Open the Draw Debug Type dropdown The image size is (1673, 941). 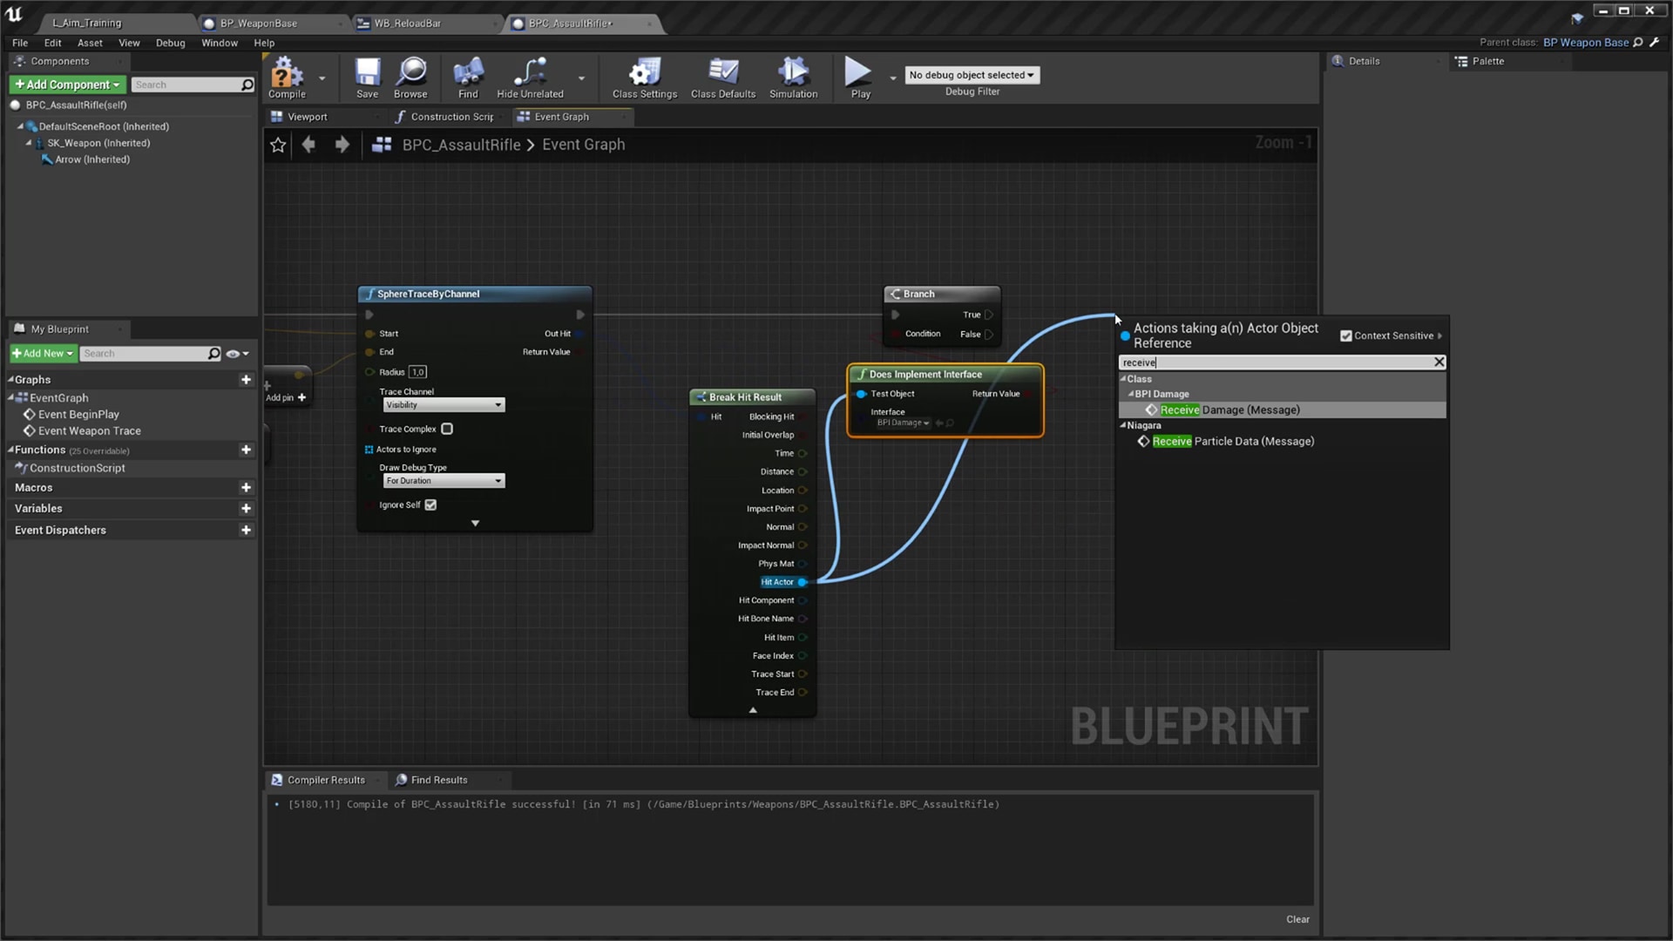tap(444, 480)
